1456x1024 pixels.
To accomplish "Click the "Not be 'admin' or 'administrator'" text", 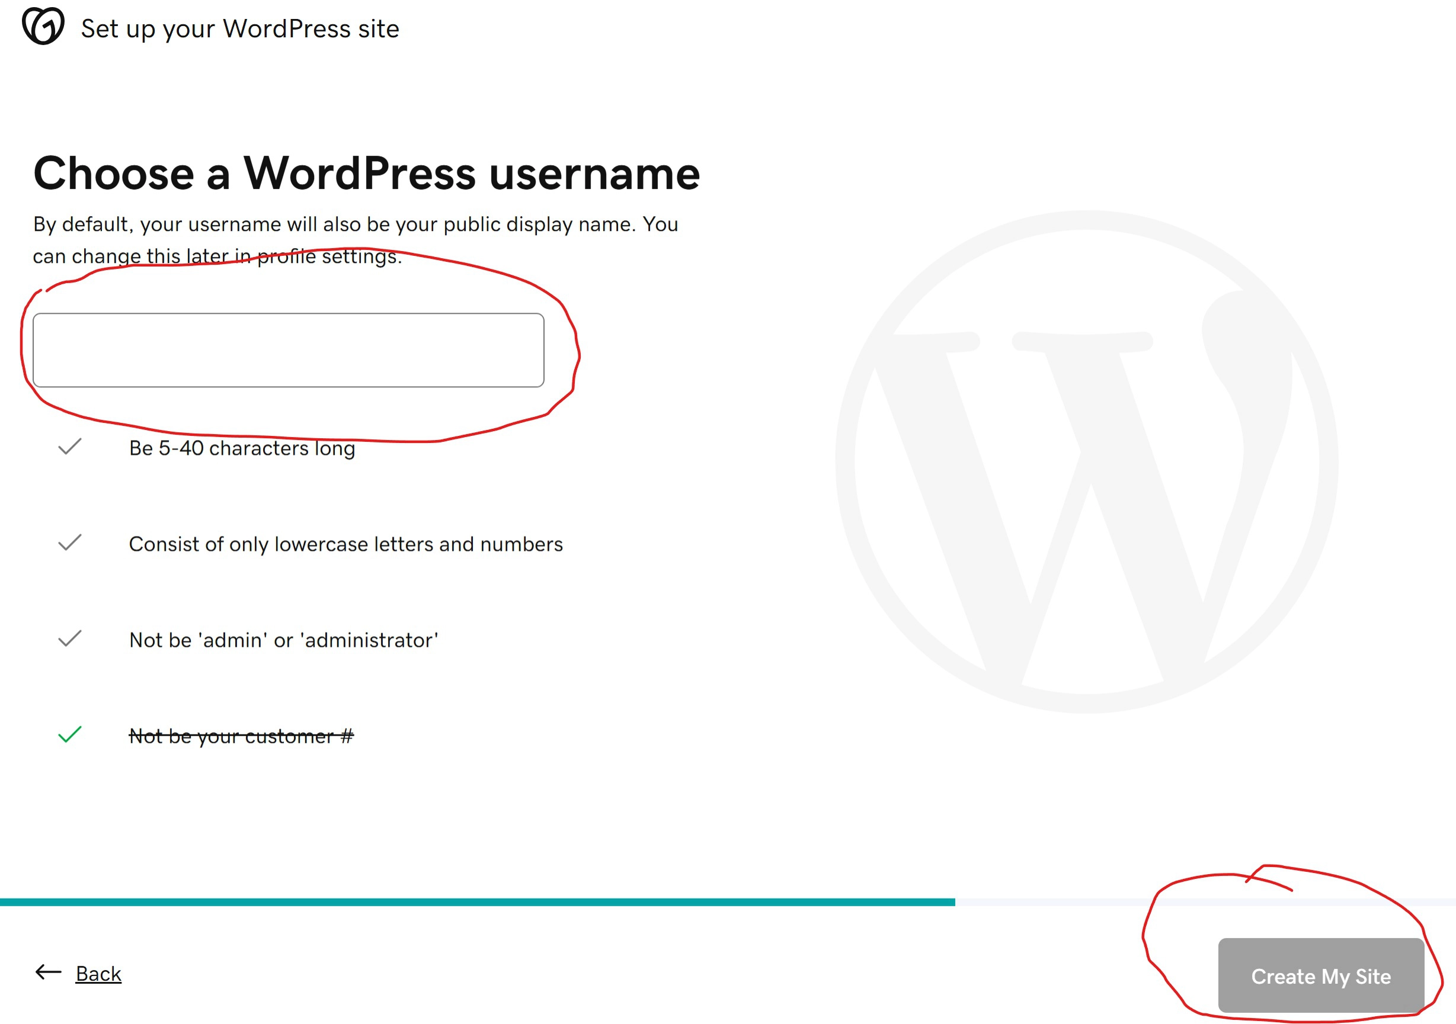I will pyautogui.click(x=283, y=640).
